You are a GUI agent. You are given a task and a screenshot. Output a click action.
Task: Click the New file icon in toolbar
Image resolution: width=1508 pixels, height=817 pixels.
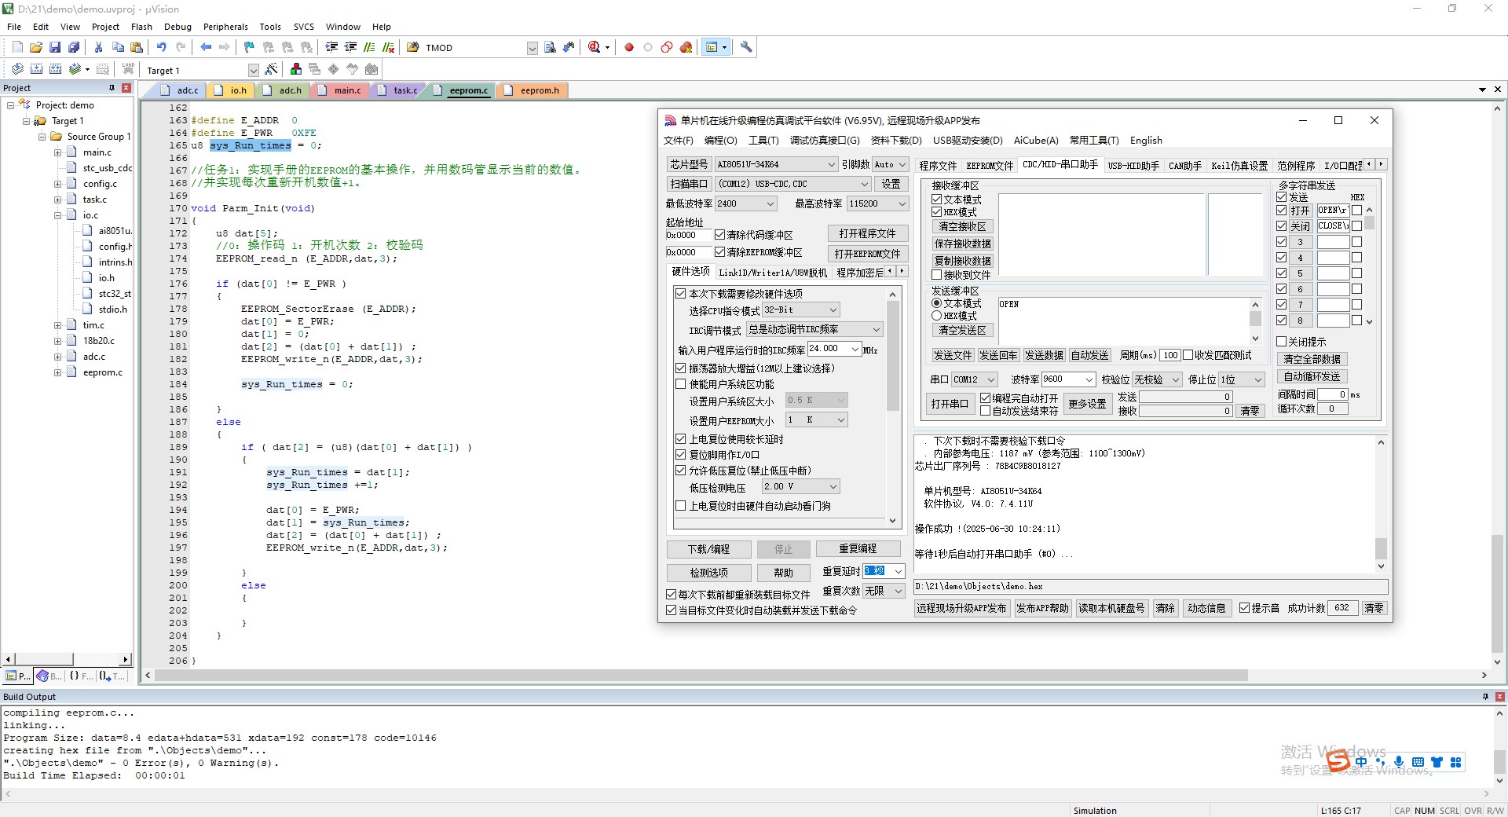[17, 47]
